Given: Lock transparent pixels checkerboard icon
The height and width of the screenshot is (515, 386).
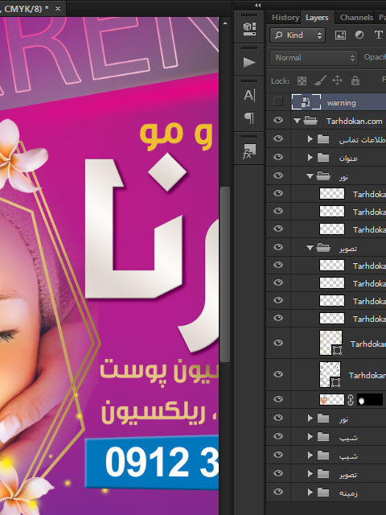Looking at the screenshot, I should [302, 80].
